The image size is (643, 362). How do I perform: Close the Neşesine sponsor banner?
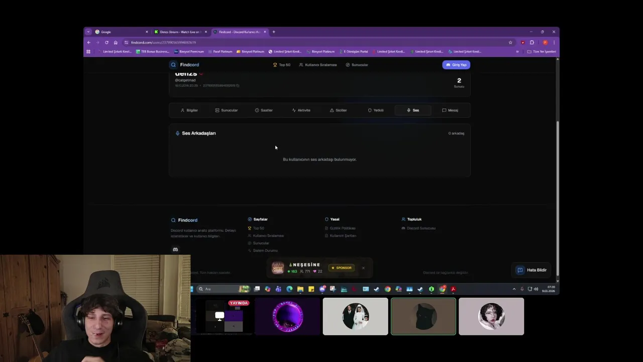[x=363, y=268]
